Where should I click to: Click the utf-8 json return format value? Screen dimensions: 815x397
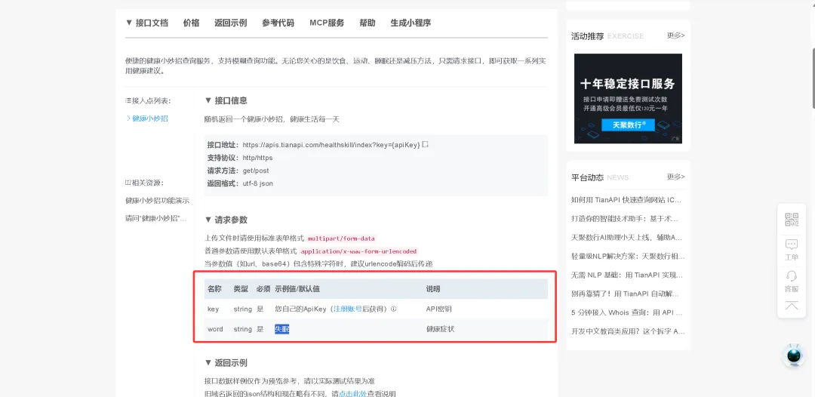coord(258,183)
